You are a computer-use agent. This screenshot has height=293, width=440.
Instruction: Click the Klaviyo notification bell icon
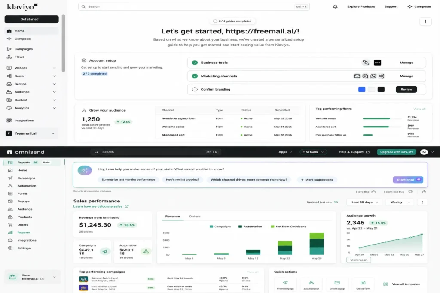pos(335,6)
